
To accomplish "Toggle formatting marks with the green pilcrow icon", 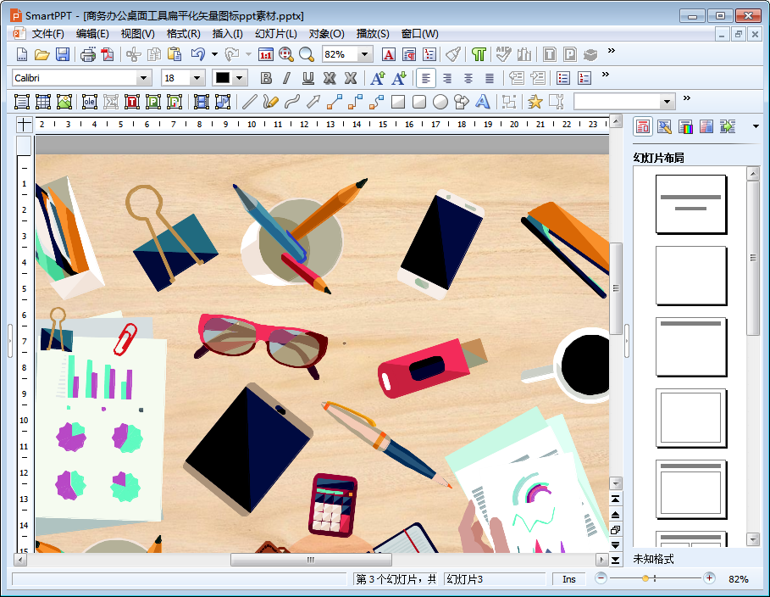I will pyautogui.click(x=479, y=54).
